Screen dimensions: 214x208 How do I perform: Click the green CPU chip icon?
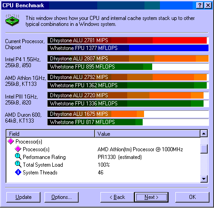pos(12,20)
